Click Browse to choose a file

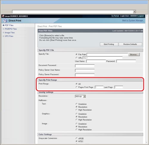[134, 55]
